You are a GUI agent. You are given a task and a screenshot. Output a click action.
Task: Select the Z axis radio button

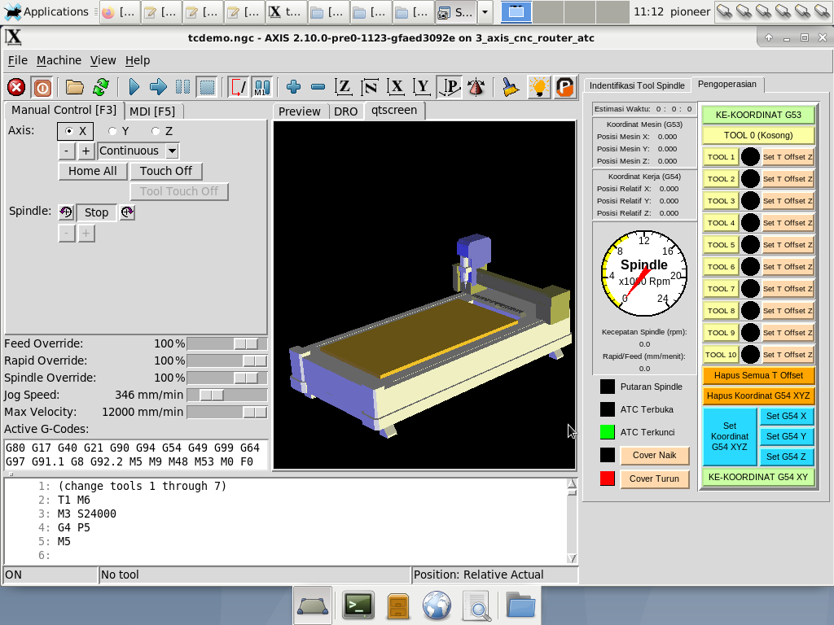click(156, 131)
